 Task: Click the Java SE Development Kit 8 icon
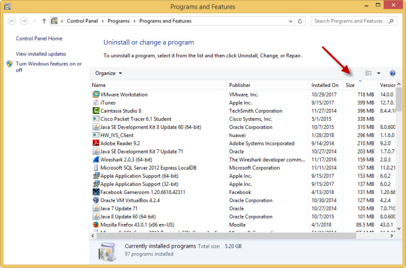click(x=96, y=127)
